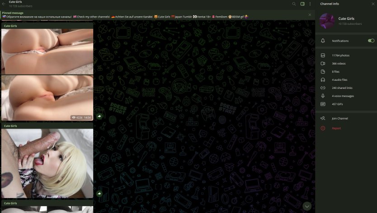
Task: Toggle the side panel icon in header
Action: (x=302, y=4)
